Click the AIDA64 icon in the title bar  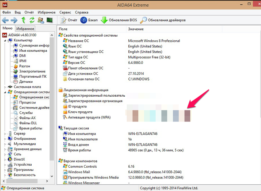pyautogui.click(x=5, y=5)
